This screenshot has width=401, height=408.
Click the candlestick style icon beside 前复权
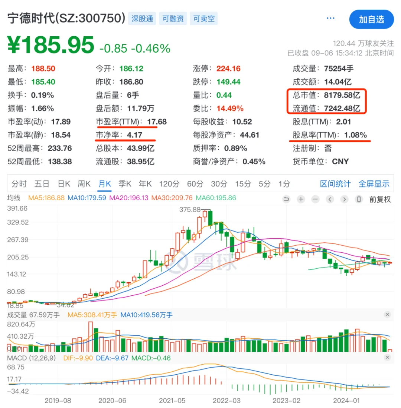pos(359,199)
